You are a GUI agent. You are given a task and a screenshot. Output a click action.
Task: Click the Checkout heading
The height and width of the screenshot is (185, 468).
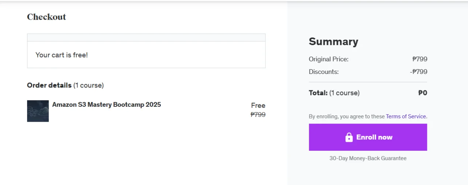point(46,17)
